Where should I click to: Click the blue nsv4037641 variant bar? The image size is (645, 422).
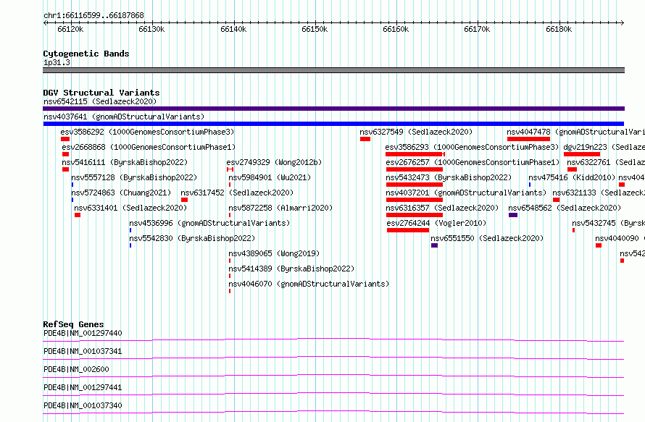coord(333,124)
